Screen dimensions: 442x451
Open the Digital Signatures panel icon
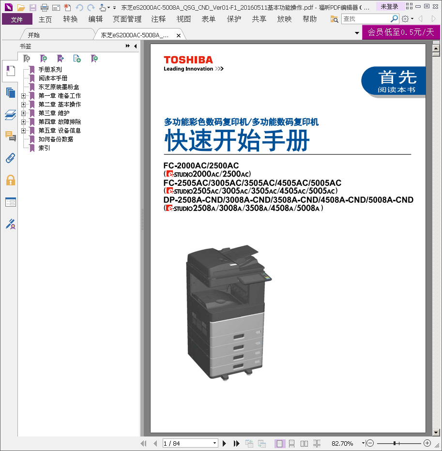coord(11,224)
